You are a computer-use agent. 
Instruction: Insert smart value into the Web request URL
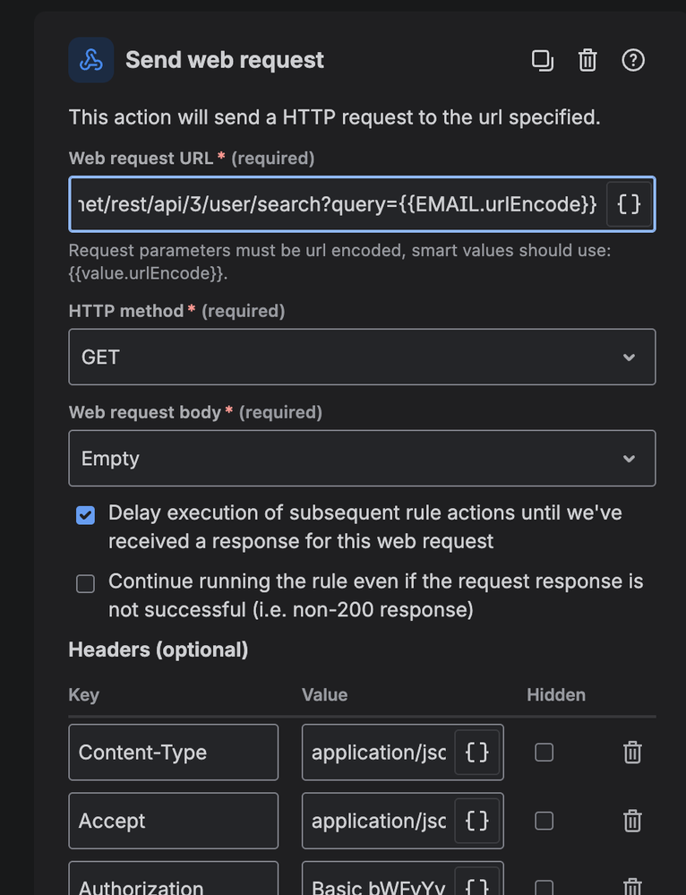tap(629, 204)
